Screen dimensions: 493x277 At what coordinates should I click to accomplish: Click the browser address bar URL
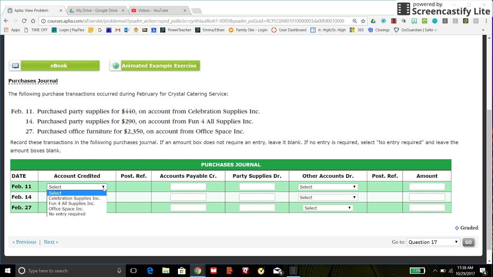coord(196,21)
